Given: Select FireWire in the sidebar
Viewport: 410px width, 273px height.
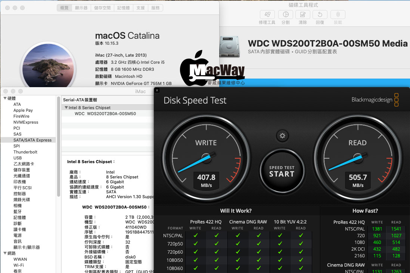Looking at the screenshot, I should click(21, 116).
